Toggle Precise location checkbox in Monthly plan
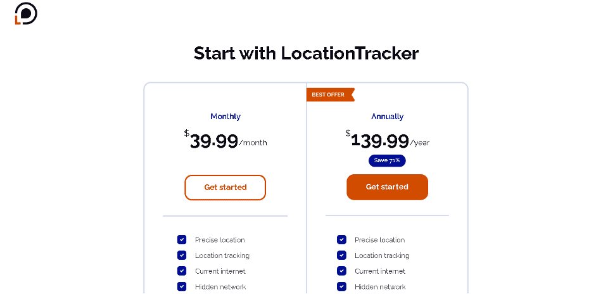596x294 pixels. [182, 240]
